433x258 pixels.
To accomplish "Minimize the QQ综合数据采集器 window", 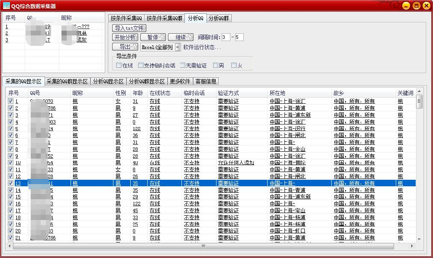I will tap(406, 6).
